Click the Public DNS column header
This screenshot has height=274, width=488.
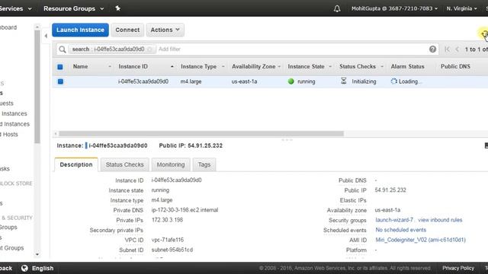[x=455, y=66]
